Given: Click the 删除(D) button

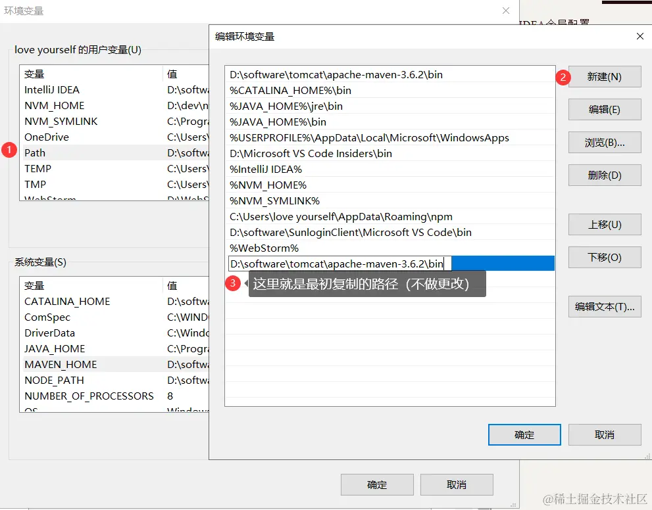Looking at the screenshot, I should coord(604,175).
